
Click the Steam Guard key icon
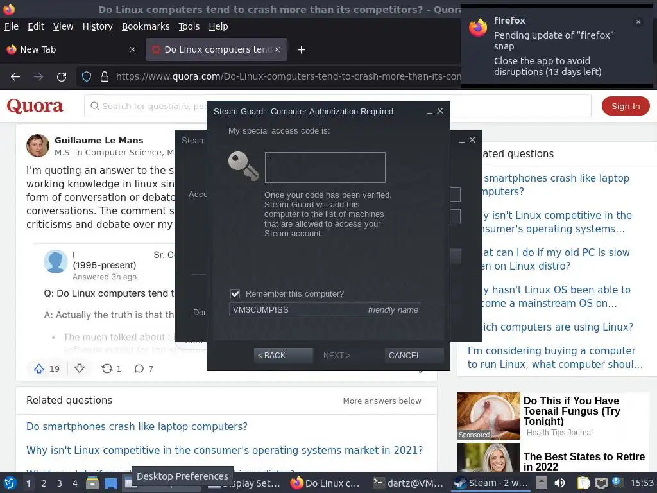[x=243, y=166]
